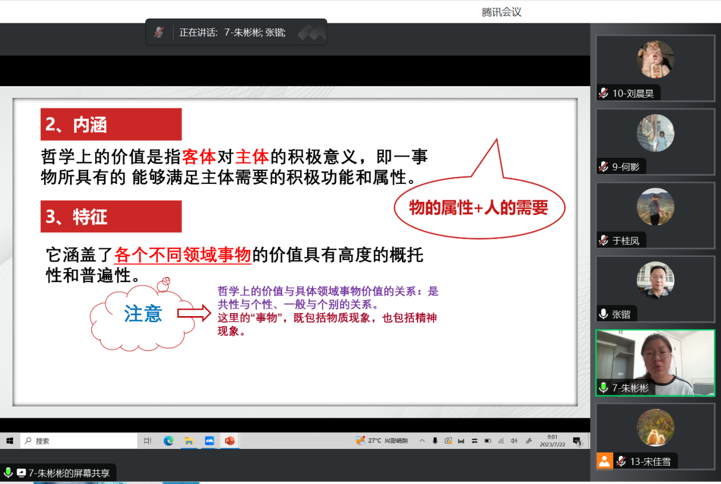The image size is (721, 484).
Task: Open File Explorer from the taskbar
Action: point(189,441)
